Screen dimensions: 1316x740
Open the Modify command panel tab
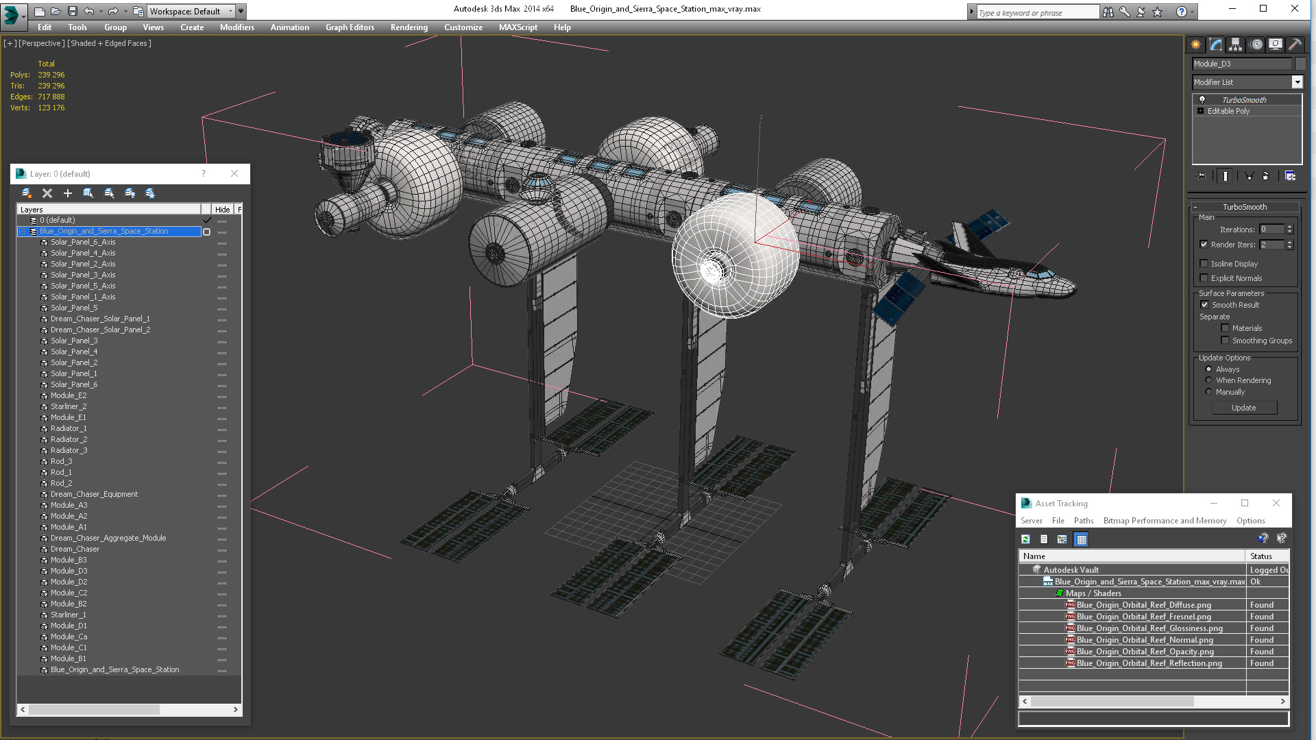point(1215,45)
